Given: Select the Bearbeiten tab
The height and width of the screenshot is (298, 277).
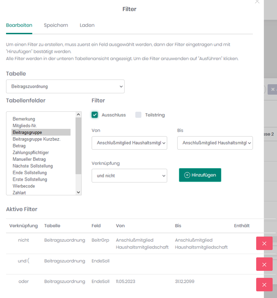Looking at the screenshot, I should click(x=19, y=25).
